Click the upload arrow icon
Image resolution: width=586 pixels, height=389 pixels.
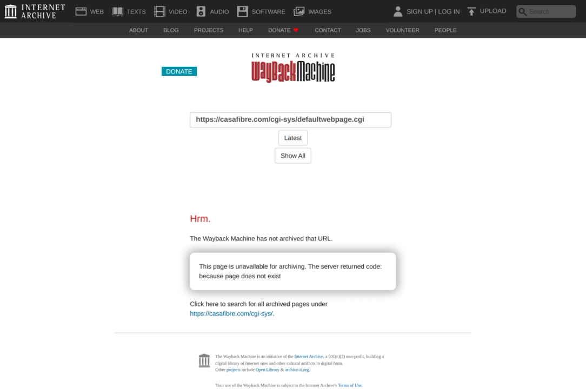coord(471,11)
